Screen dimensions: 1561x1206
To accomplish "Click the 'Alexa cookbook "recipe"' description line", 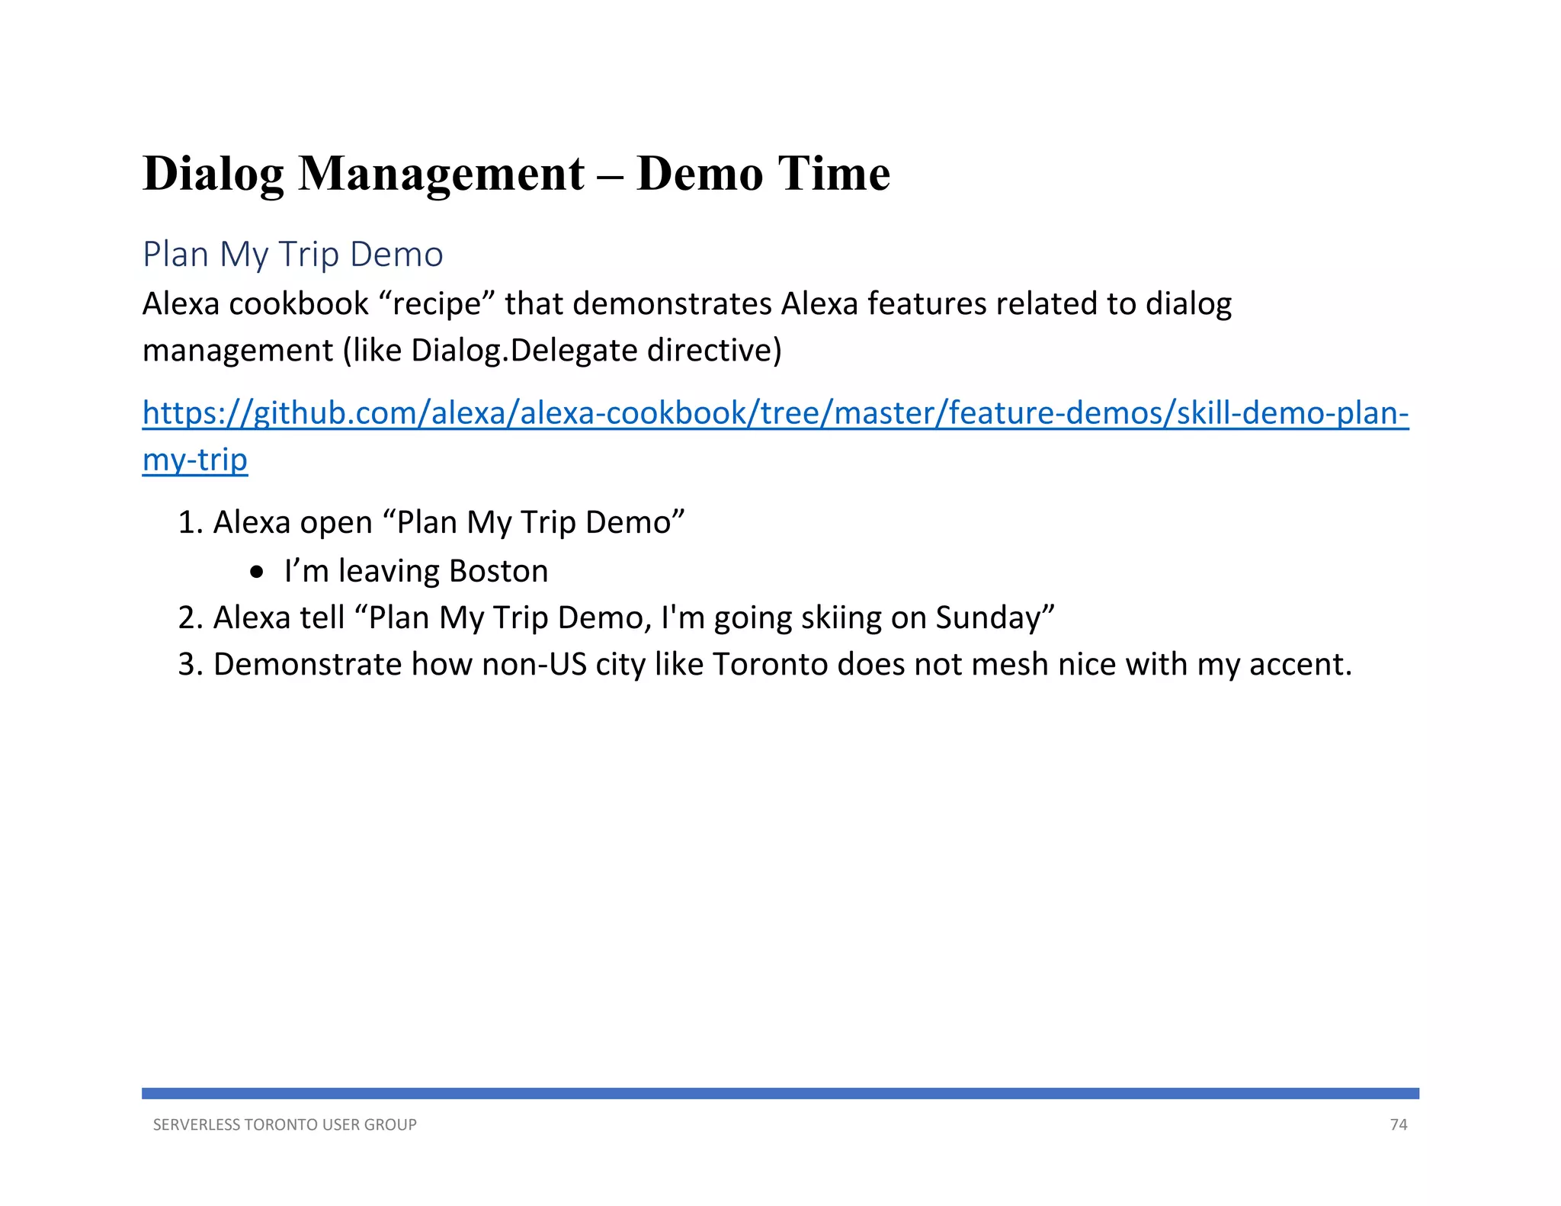I will (x=687, y=304).
